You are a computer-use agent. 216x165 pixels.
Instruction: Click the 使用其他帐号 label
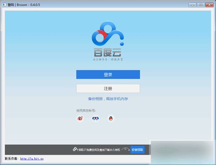[x=86, y=110]
